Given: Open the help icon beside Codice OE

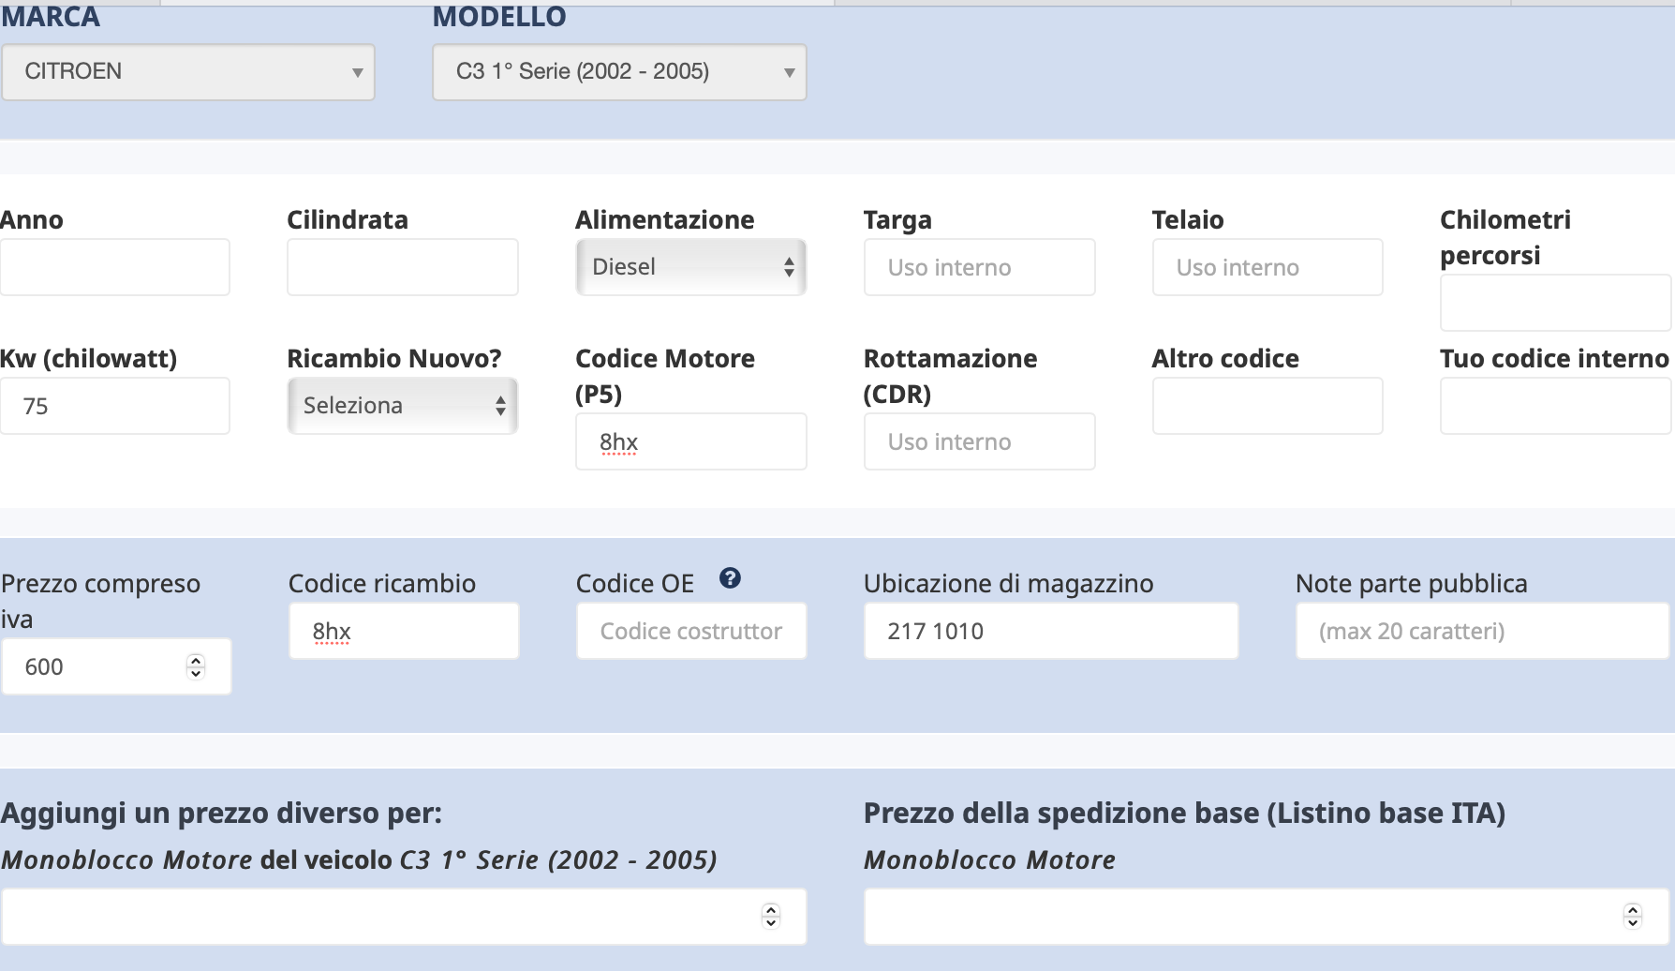Looking at the screenshot, I should [x=730, y=578].
